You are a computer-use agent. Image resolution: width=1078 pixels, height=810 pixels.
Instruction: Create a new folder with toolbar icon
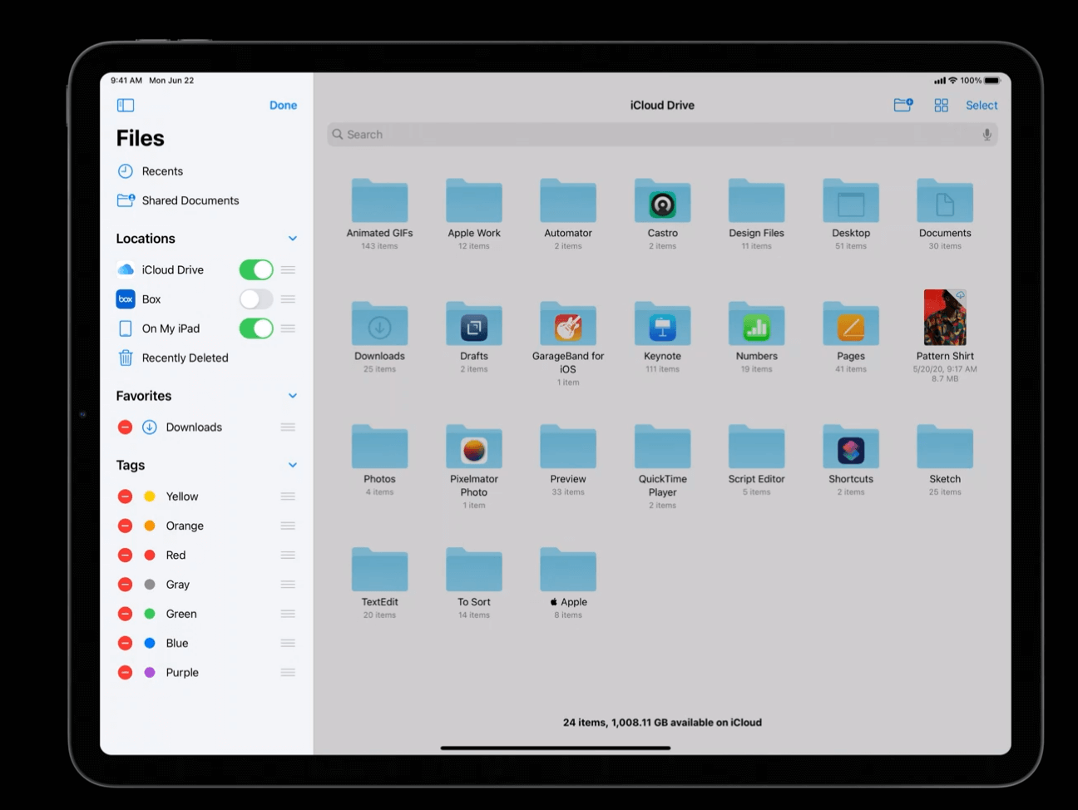click(903, 105)
